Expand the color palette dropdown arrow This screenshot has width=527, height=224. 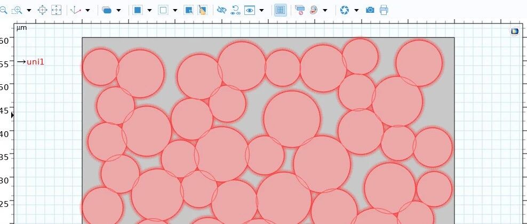pyautogui.click(x=325, y=11)
